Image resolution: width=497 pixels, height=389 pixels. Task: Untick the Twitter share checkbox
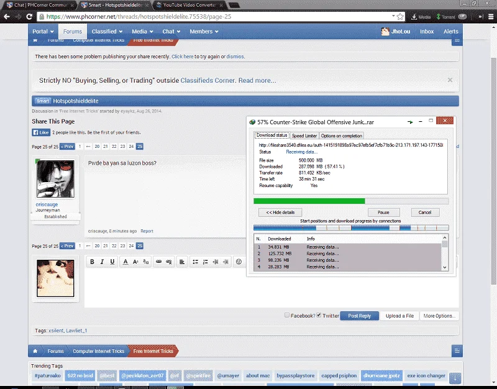point(319,315)
